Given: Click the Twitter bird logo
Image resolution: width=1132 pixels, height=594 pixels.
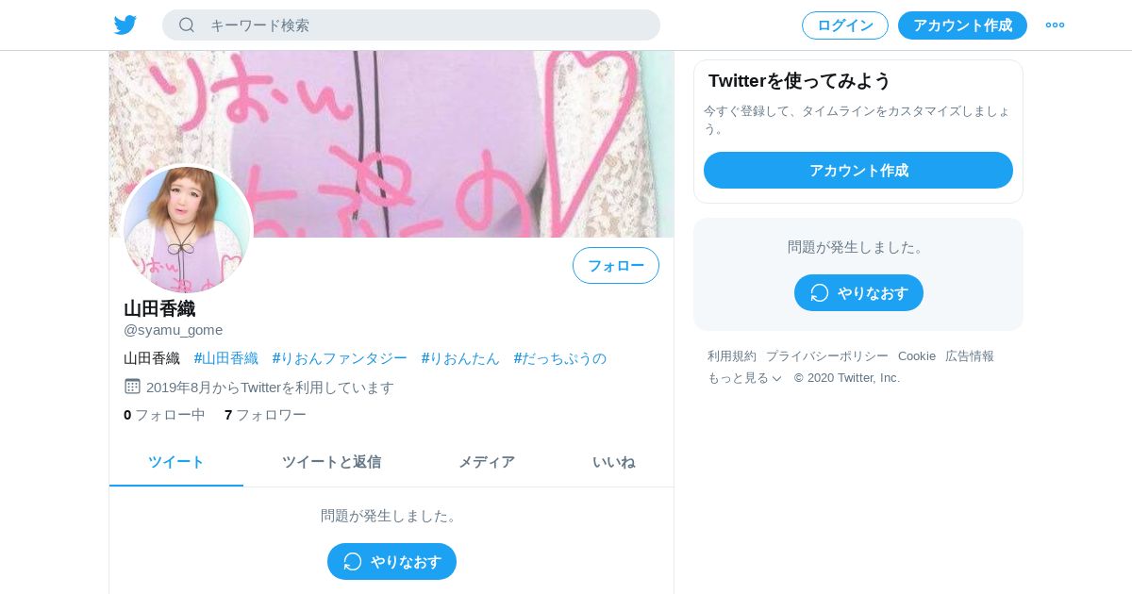Looking at the screenshot, I should [125, 25].
